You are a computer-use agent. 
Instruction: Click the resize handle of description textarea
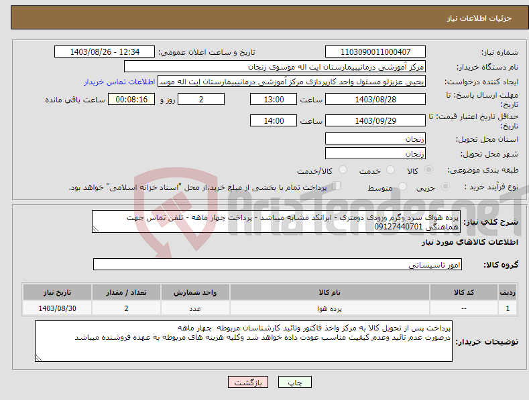point(96,229)
